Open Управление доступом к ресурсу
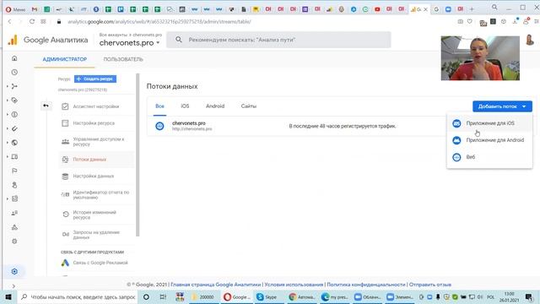This screenshot has height=304, width=540. click(x=97, y=142)
